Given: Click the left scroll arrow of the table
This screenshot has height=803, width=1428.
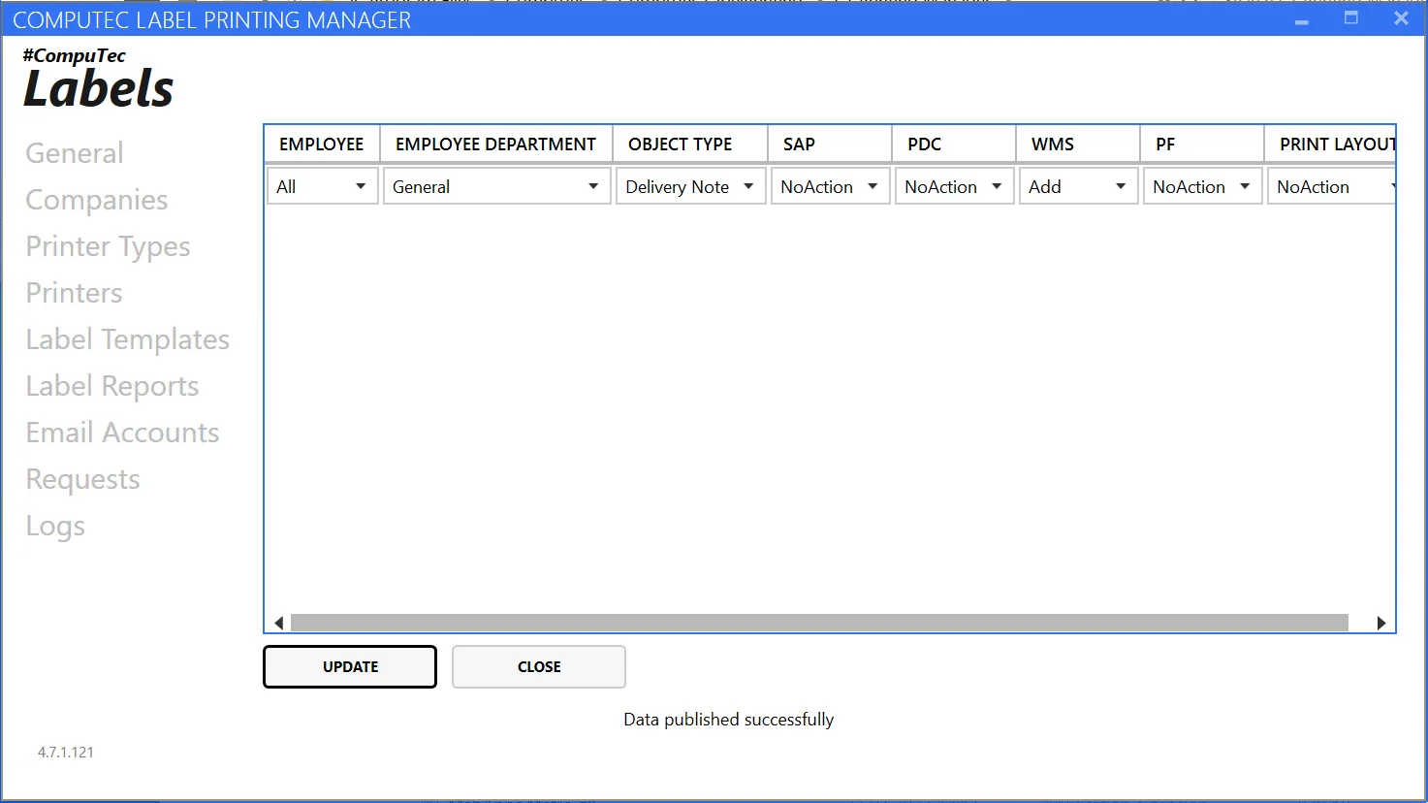Looking at the screenshot, I should pyautogui.click(x=279, y=623).
